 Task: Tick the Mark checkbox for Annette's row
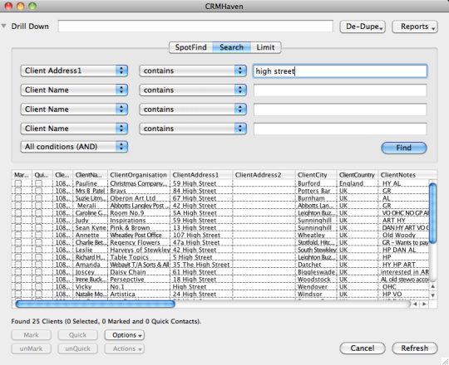(x=18, y=235)
